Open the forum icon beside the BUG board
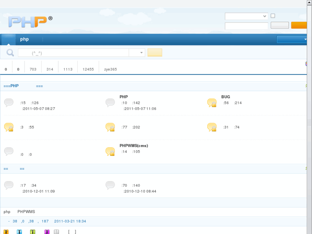The width and height of the screenshot is (312, 234). (x=212, y=103)
